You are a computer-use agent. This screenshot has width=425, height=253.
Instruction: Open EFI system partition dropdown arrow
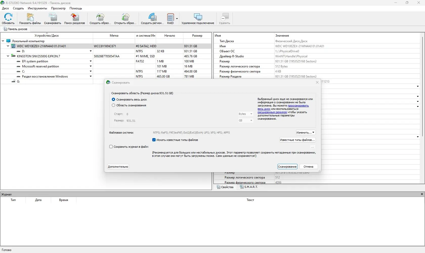click(x=91, y=61)
